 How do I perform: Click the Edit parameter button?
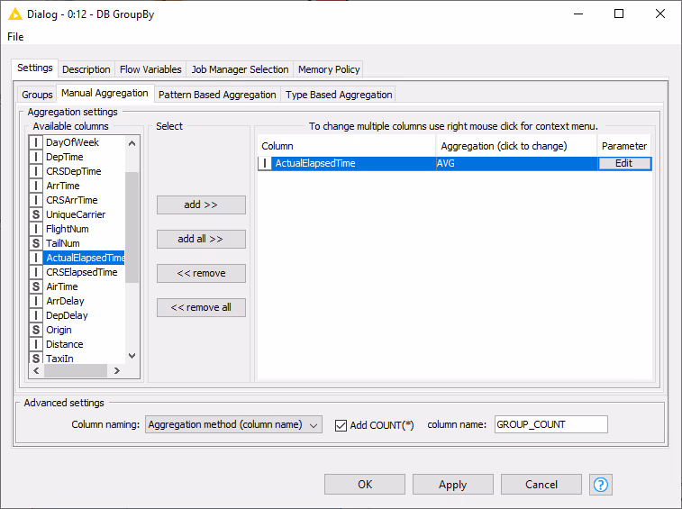tap(623, 164)
